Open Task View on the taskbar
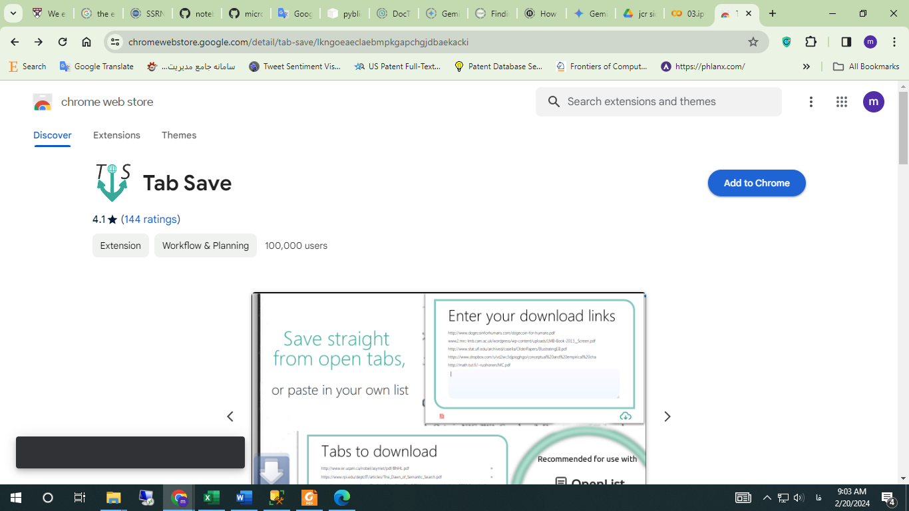Viewport: 909px width, 511px height. click(x=80, y=498)
